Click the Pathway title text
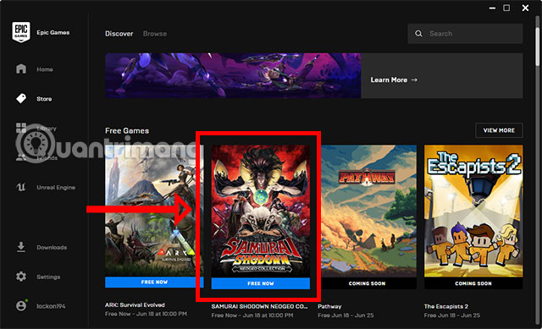The width and height of the screenshot is (542, 329). coord(329,306)
